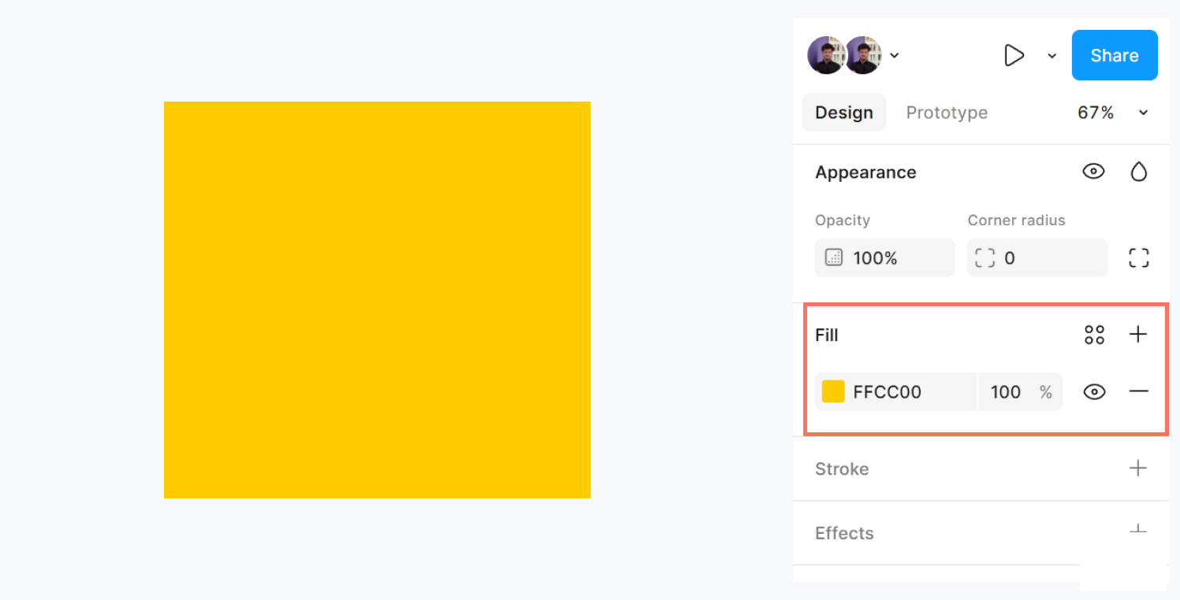Hide the FFCC00 fill with eye icon
1180x600 pixels.
click(x=1094, y=391)
